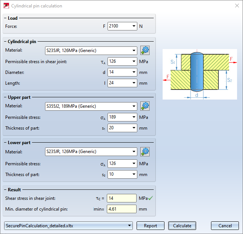Open material settings for cylindrical pin
The width and height of the screenshot is (243, 234).
145,50
